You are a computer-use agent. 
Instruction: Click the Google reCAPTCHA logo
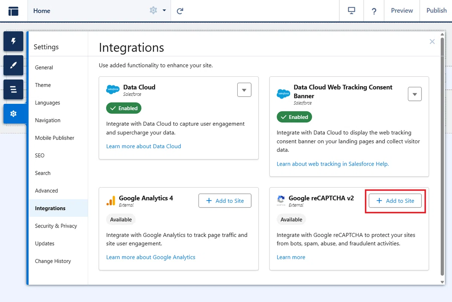[281, 201]
